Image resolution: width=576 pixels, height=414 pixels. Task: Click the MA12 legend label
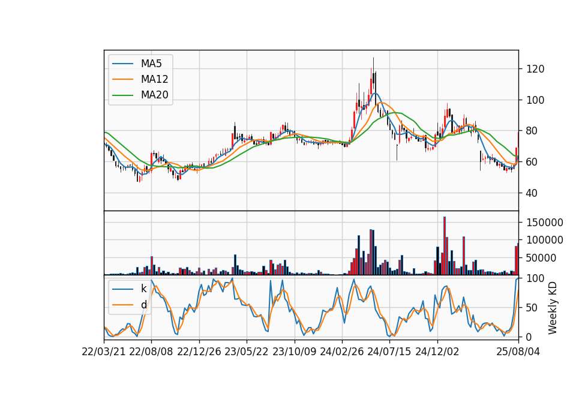click(x=154, y=79)
